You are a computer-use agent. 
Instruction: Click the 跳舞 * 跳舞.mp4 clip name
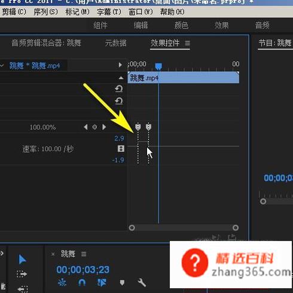point(35,66)
